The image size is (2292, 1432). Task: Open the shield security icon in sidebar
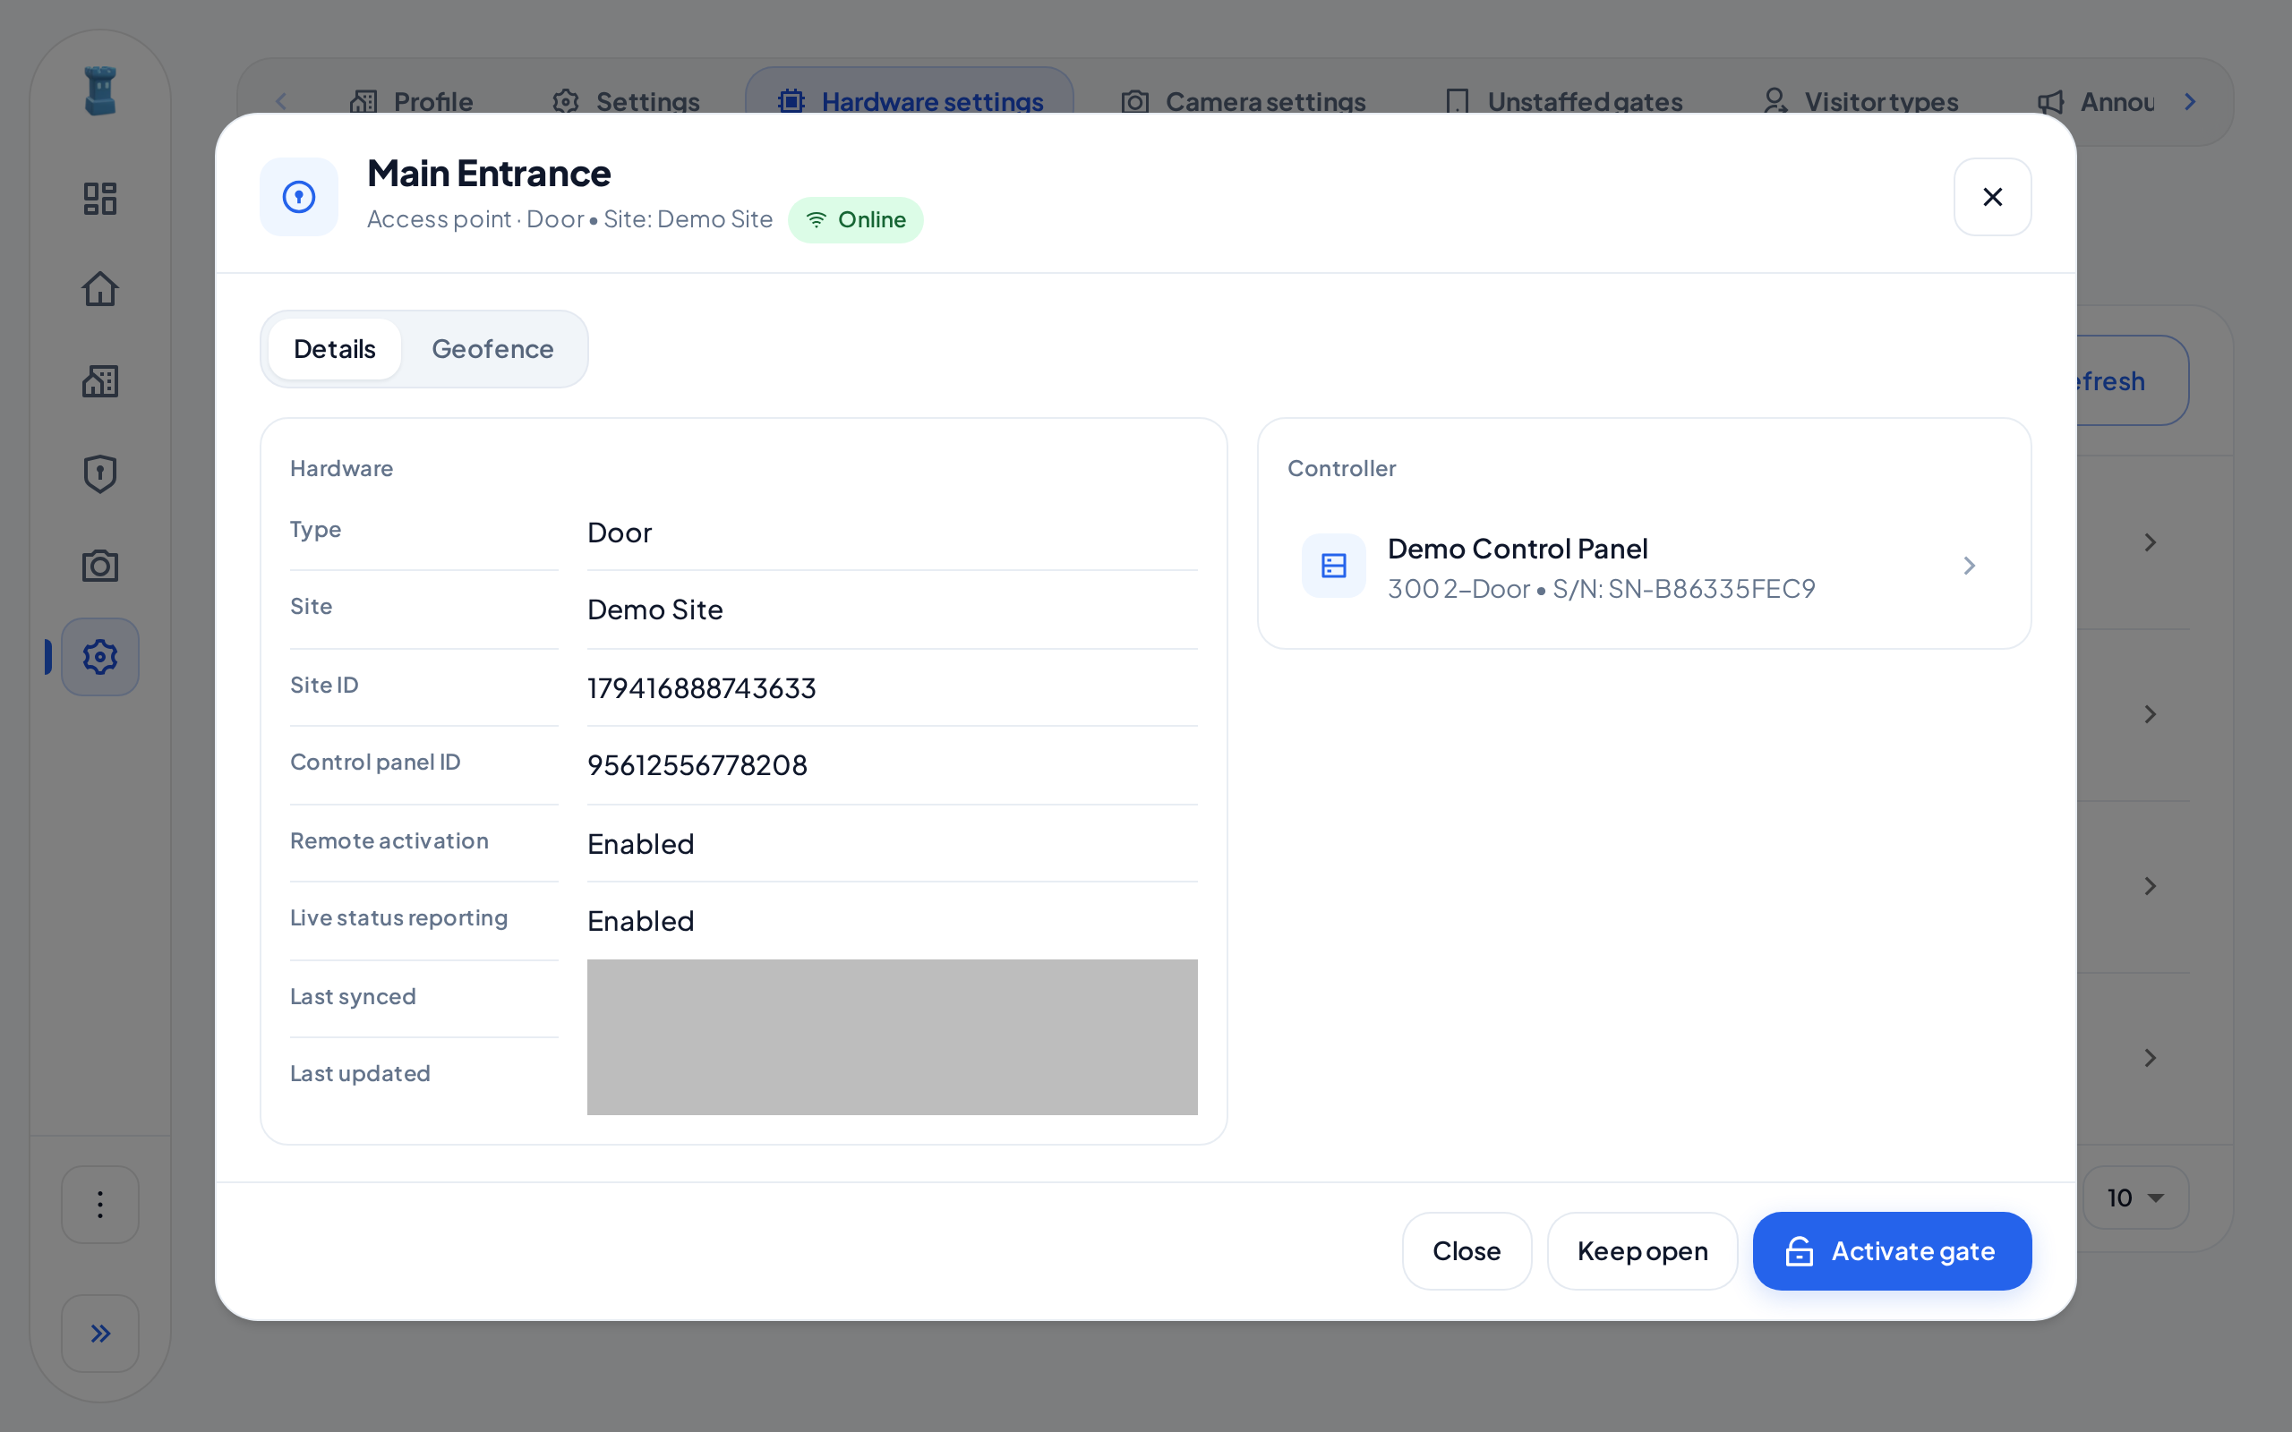pyautogui.click(x=100, y=473)
